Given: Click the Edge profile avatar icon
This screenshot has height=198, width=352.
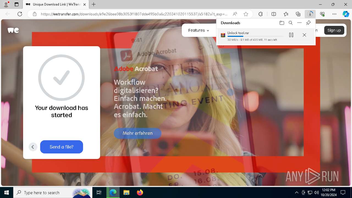Looking at the screenshot, I should coord(6,4).
